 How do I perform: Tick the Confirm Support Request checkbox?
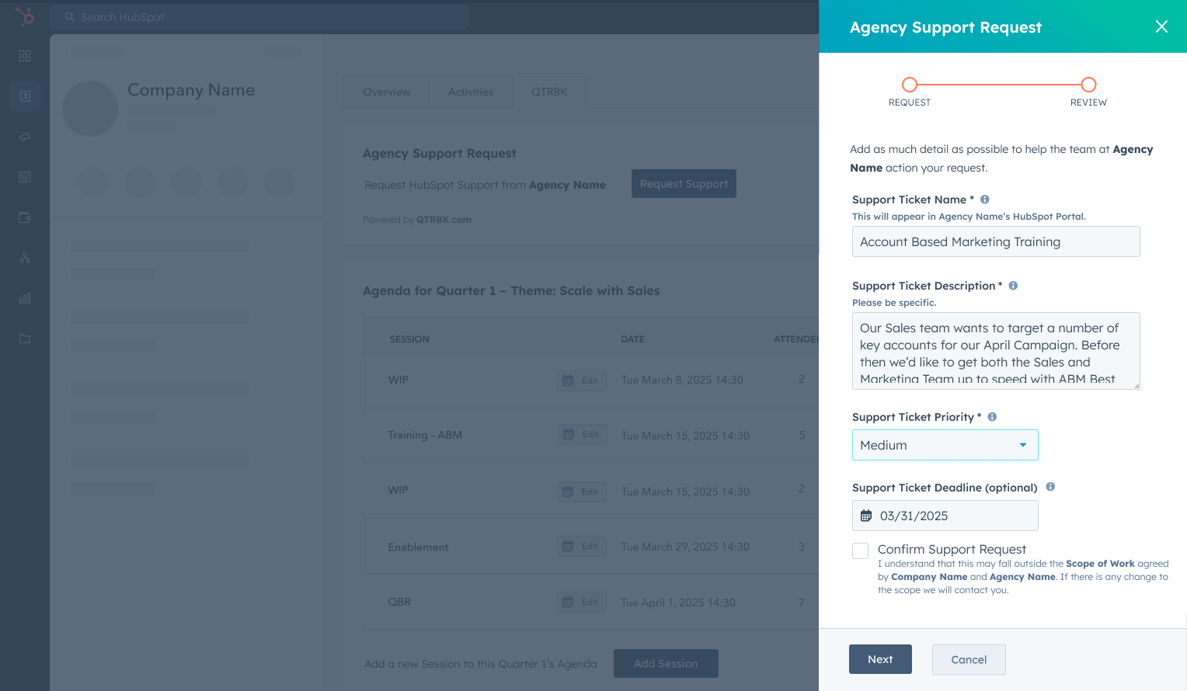coord(860,550)
